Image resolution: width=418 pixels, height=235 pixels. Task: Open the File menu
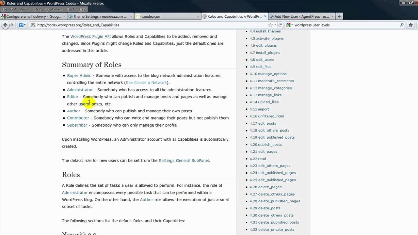click(5, 9)
